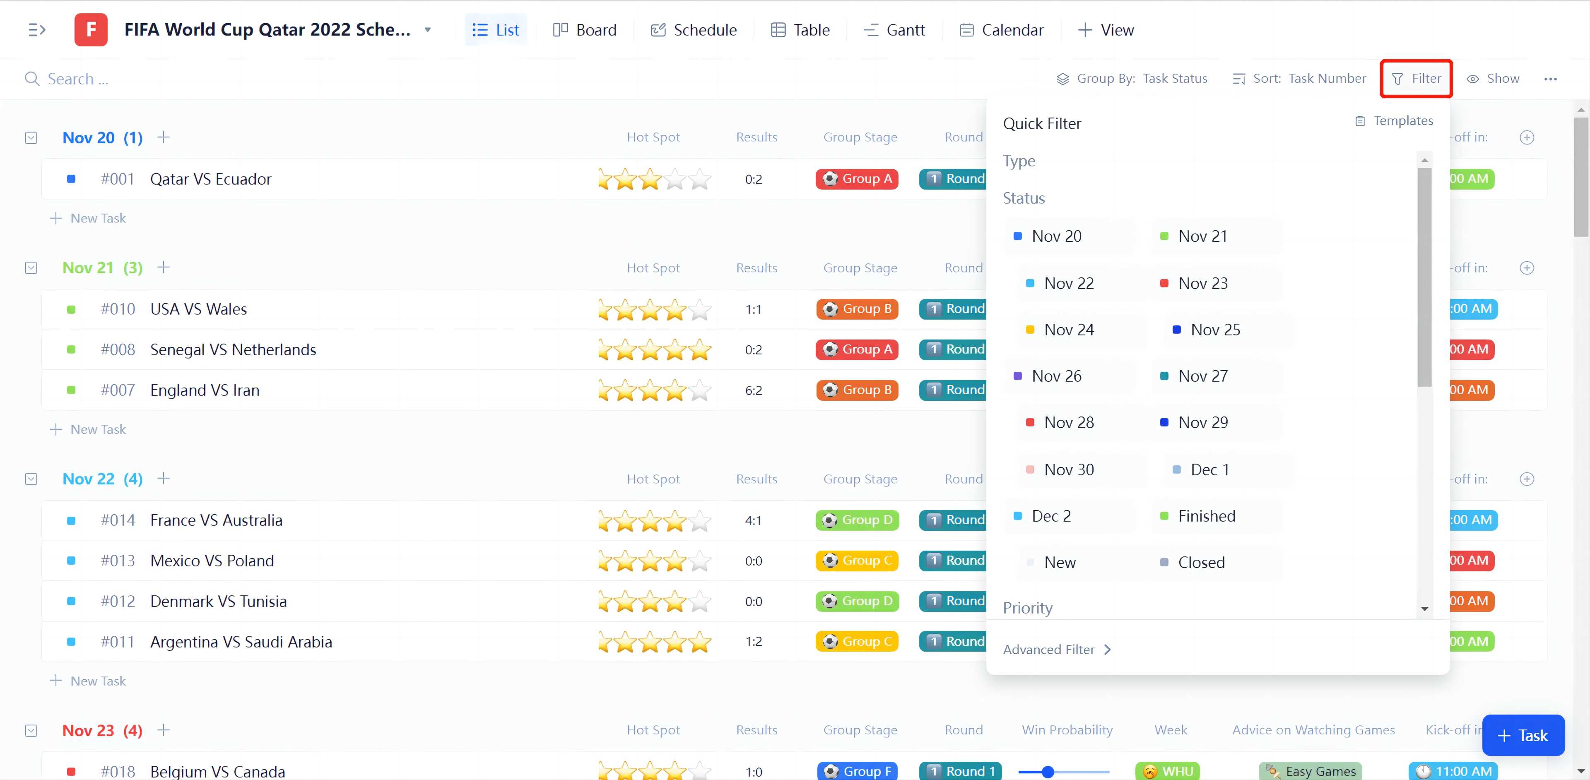This screenshot has height=780, width=1590.
Task: Open filter Templates
Action: [1394, 121]
